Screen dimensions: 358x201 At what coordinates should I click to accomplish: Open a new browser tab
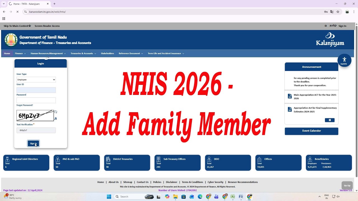pyautogui.click(x=54, y=4)
